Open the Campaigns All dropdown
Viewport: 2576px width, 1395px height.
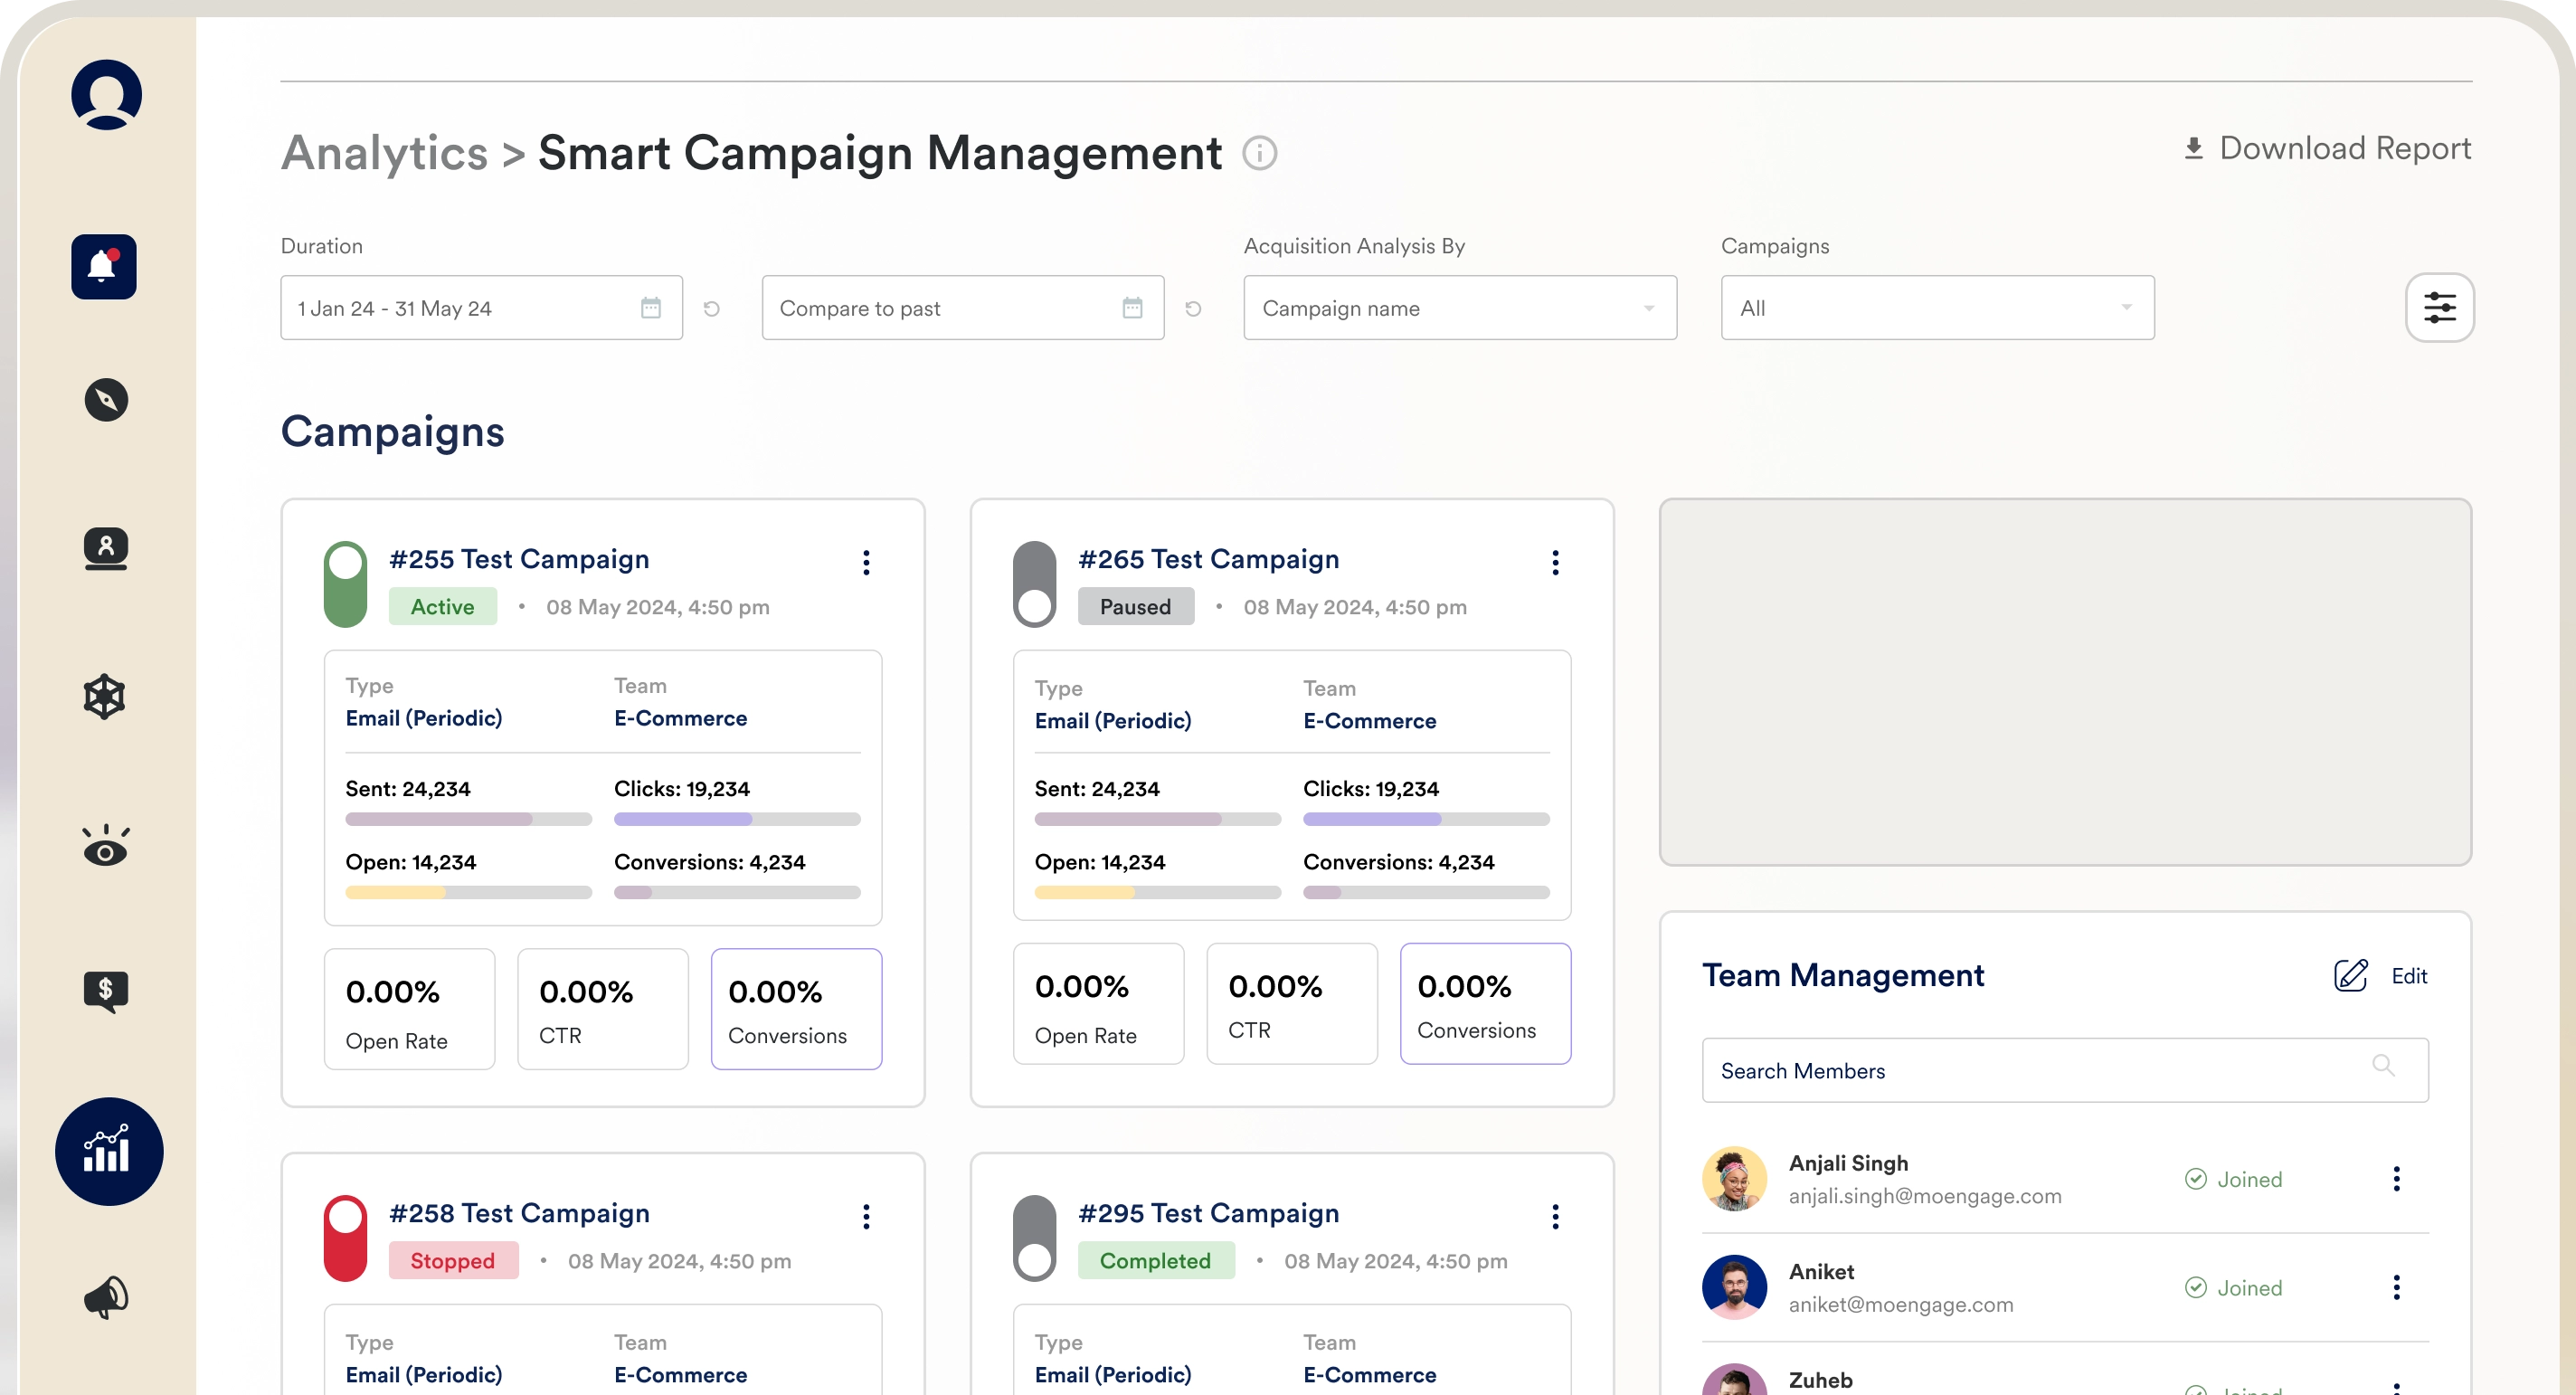1937,308
